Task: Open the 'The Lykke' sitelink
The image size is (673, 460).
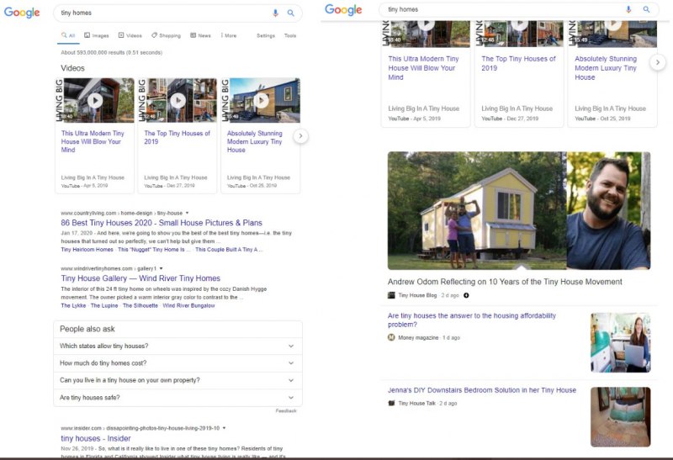Action: [x=73, y=305]
